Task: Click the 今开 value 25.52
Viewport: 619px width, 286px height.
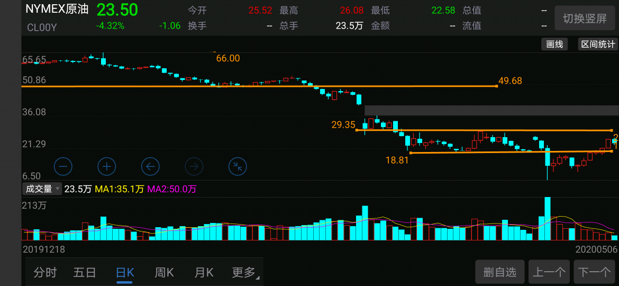Action: point(260,10)
